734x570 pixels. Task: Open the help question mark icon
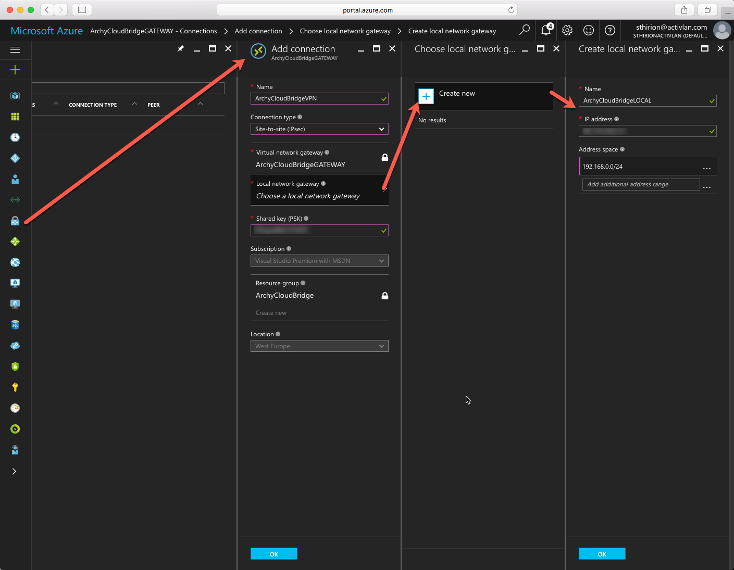[610, 30]
